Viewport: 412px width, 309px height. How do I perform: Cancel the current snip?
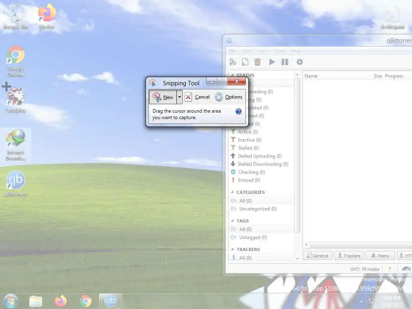[197, 97]
